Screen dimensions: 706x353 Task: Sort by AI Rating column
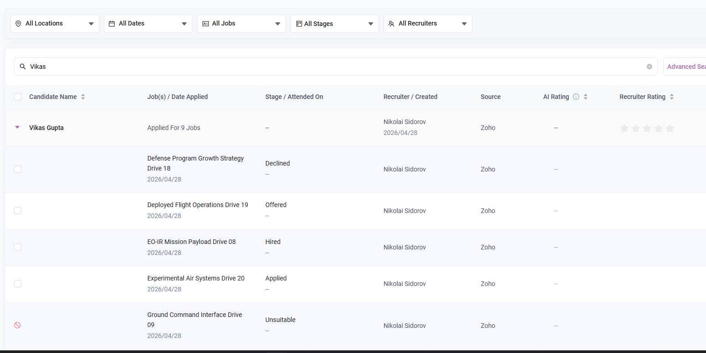coord(586,97)
